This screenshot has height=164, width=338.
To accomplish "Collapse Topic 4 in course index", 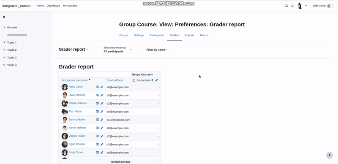I will pyautogui.click(x=4, y=65).
